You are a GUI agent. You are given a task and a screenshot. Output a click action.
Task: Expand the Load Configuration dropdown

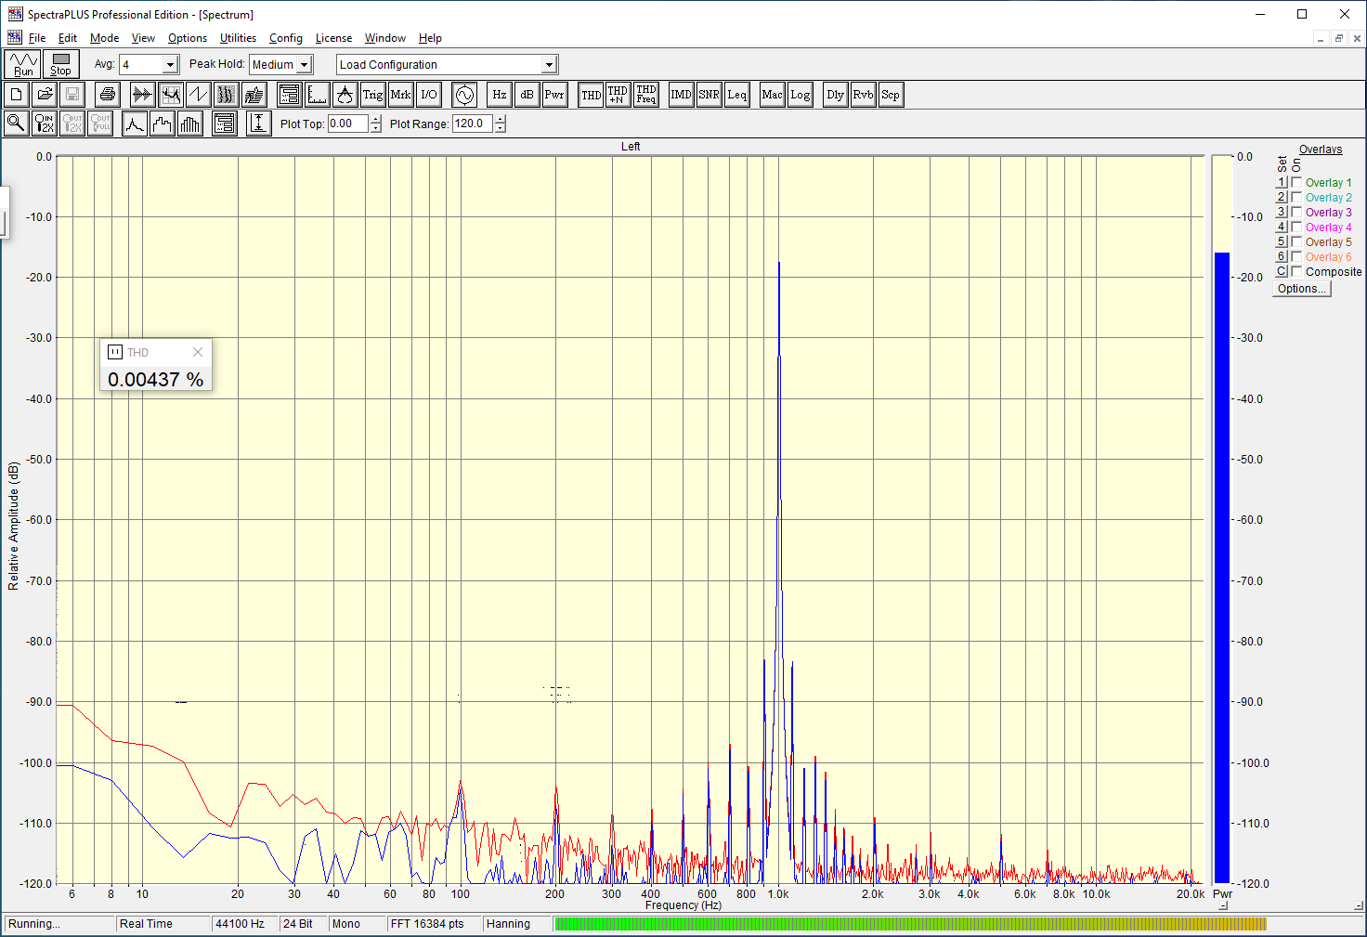(x=549, y=65)
